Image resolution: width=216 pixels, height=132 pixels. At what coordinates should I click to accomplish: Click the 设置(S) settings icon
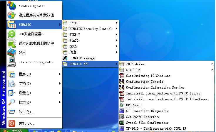click(x=11, y=93)
